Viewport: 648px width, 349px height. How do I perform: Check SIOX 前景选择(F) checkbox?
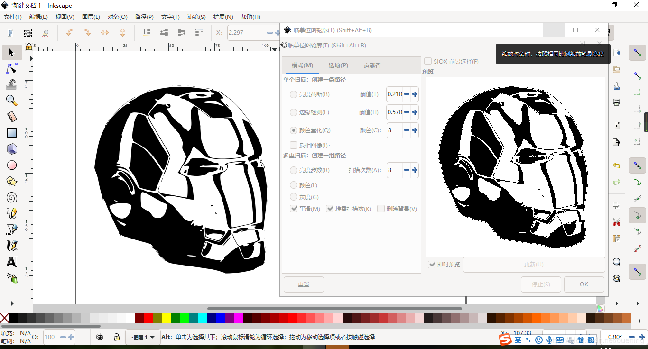pos(428,61)
